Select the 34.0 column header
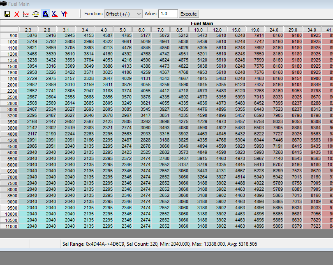 coord(312,30)
